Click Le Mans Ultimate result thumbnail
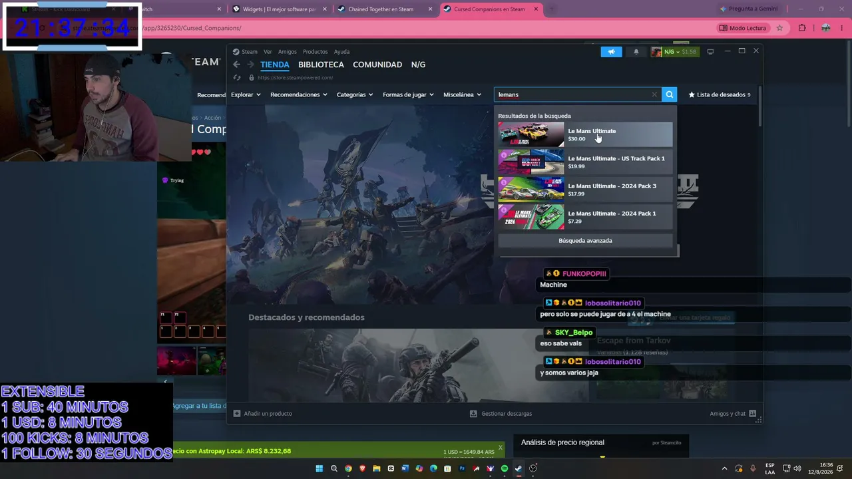 tap(531, 134)
